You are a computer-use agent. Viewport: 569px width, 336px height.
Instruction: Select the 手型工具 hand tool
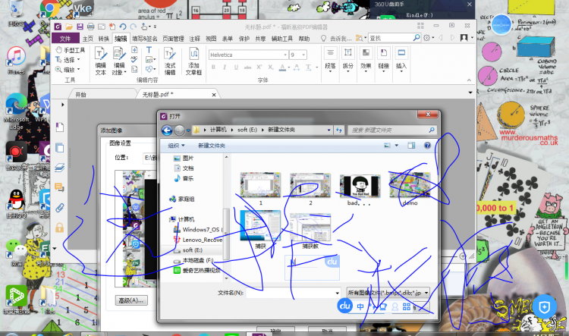click(71, 50)
